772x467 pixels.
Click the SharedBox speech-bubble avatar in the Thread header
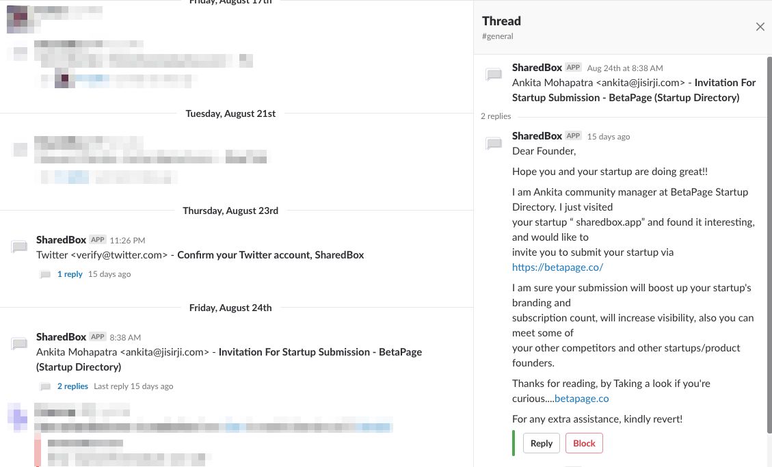click(494, 75)
